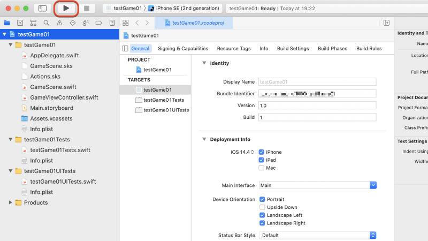Open the Resource Tags tab
Image resolution: width=428 pixels, height=241 pixels.
234,49
